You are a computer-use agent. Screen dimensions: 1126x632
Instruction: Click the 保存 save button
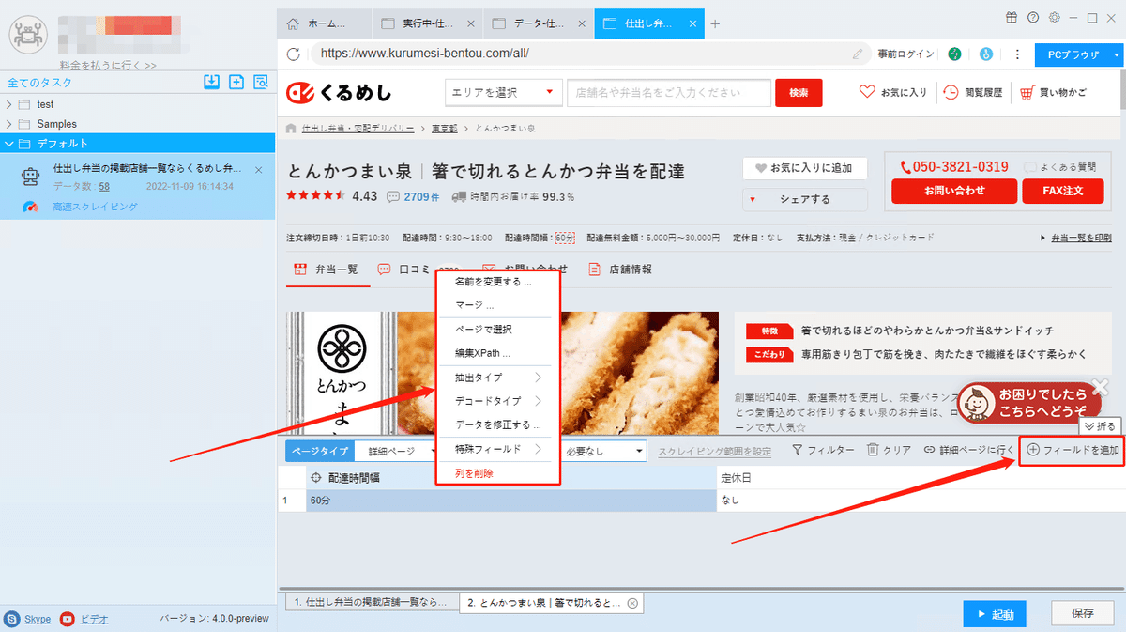tap(1082, 613)
